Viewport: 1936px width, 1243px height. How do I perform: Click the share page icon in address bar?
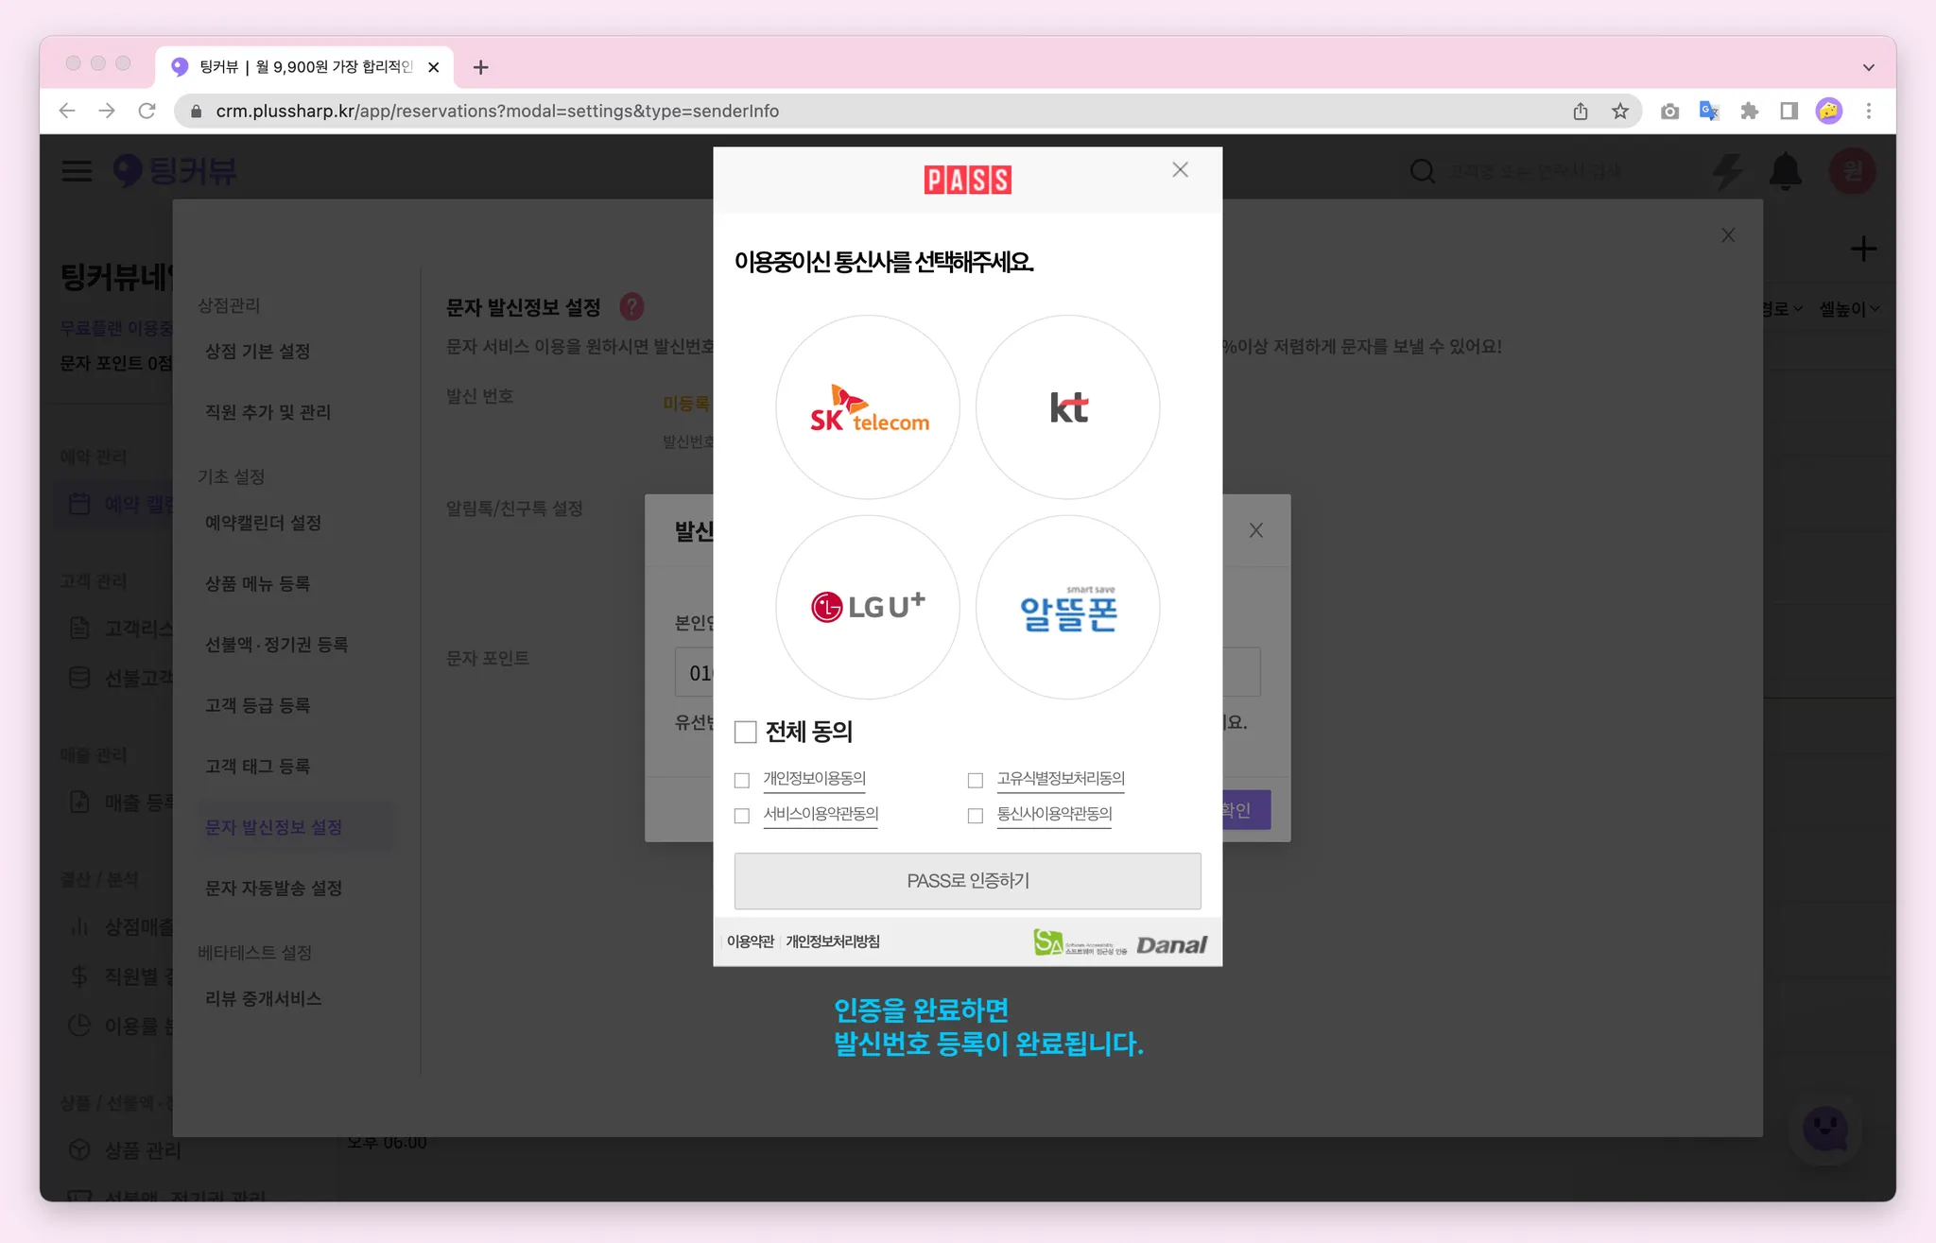coord(1581,112)
